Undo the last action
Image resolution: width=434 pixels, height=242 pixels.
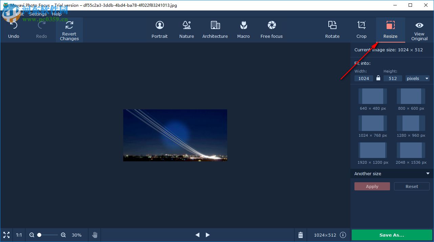[x=14, y=30]
